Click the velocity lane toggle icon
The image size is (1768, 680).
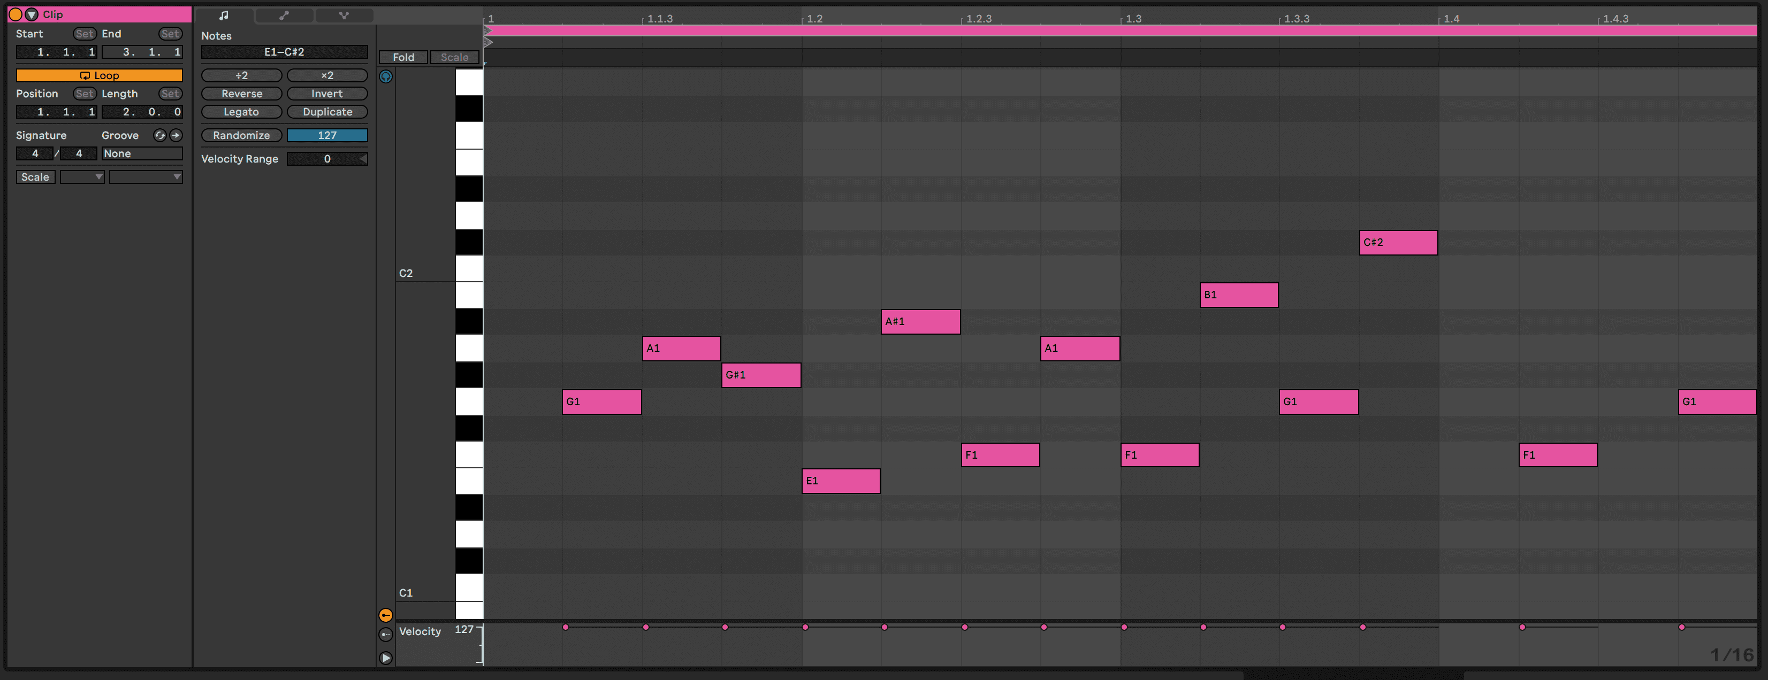(386, 615)
